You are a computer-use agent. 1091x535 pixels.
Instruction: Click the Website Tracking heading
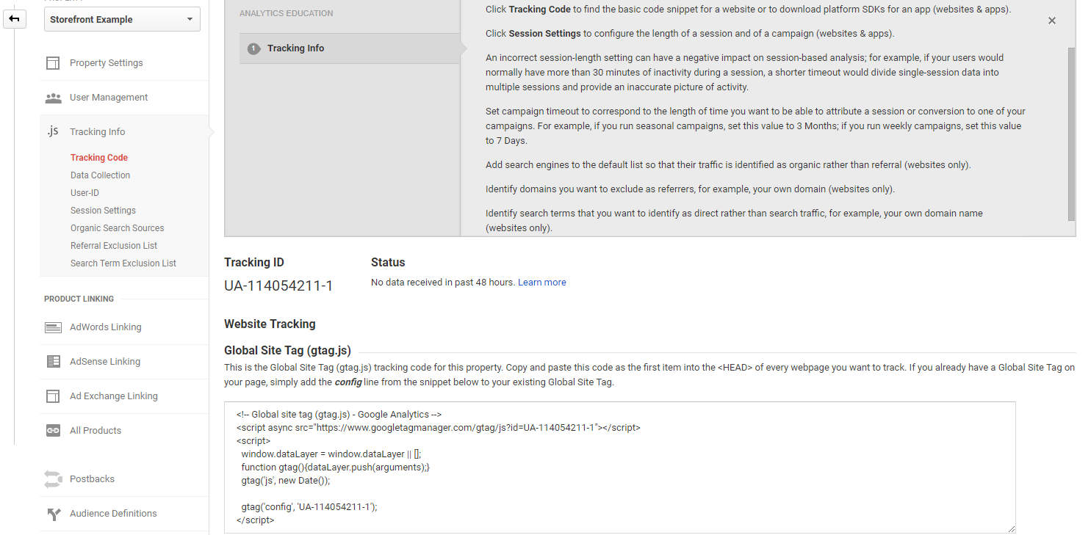point(270,324)
